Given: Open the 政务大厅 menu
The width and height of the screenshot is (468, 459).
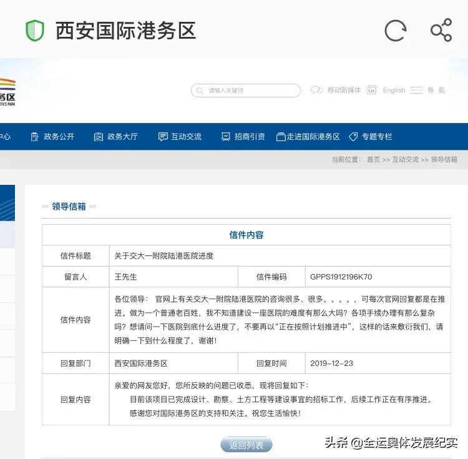Looking at the screenshot, I should (122, 137).
